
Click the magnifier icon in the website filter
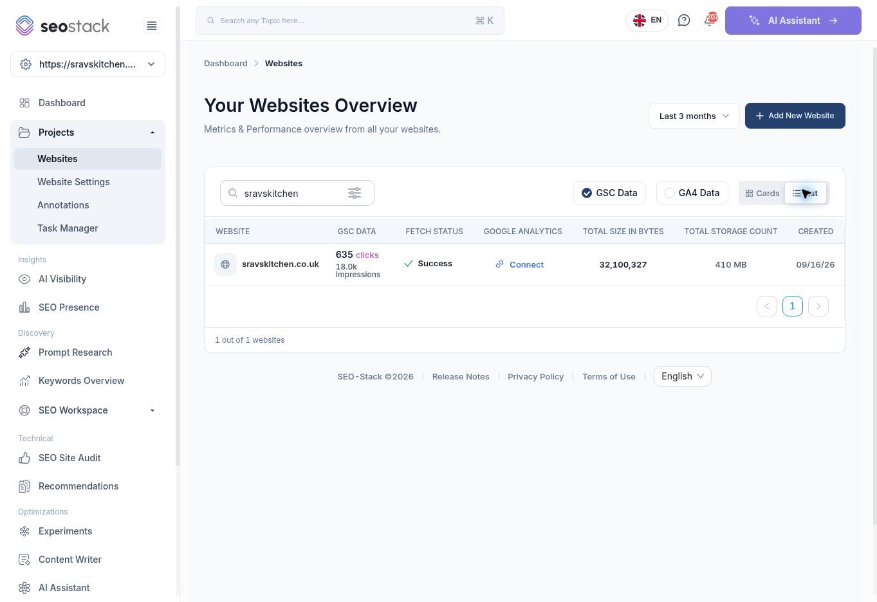tap(233, 193)
